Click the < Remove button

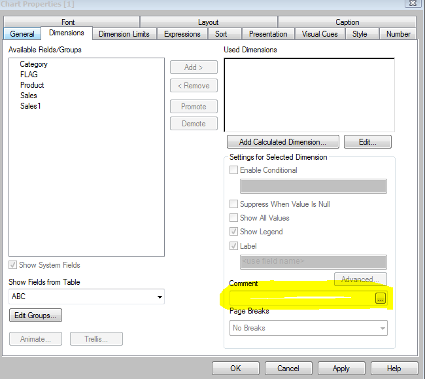194,86
